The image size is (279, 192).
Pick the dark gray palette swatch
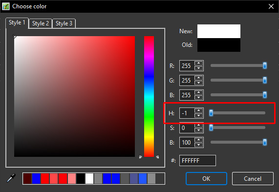125,178
